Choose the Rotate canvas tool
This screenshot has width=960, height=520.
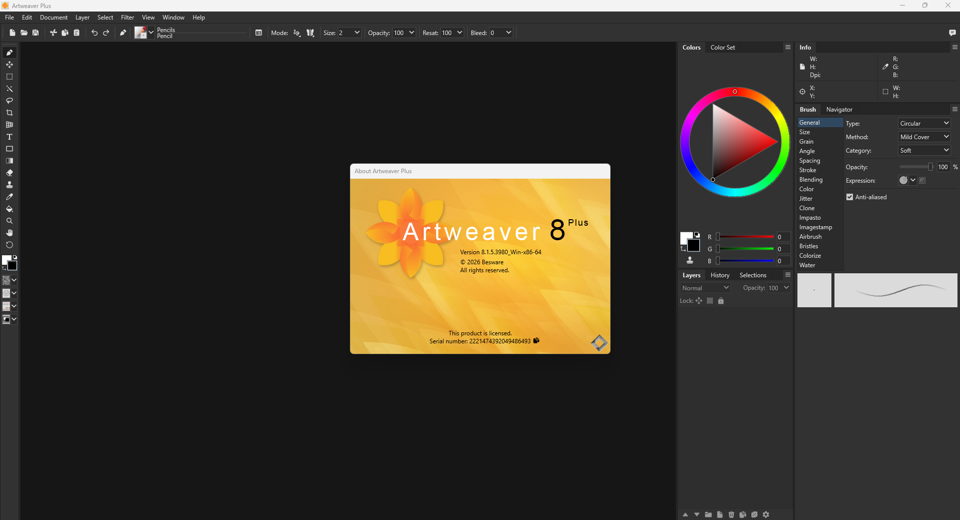10,245
